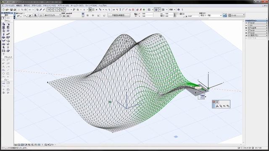269x151 pixels.
Task: Go to next object with right arrows button
Action: click(68, 16)
